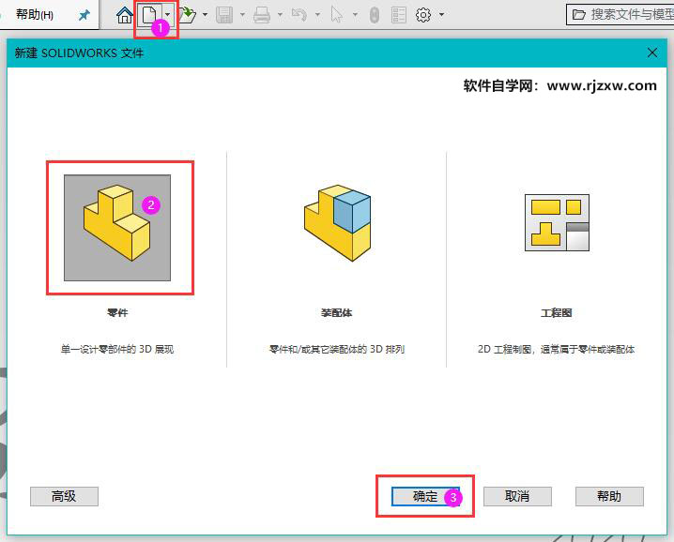The height and width of the screenshot is (542, 674).
Task: Click the 确定 OK button
Action: pyautogui.click(x=425, y=496)
